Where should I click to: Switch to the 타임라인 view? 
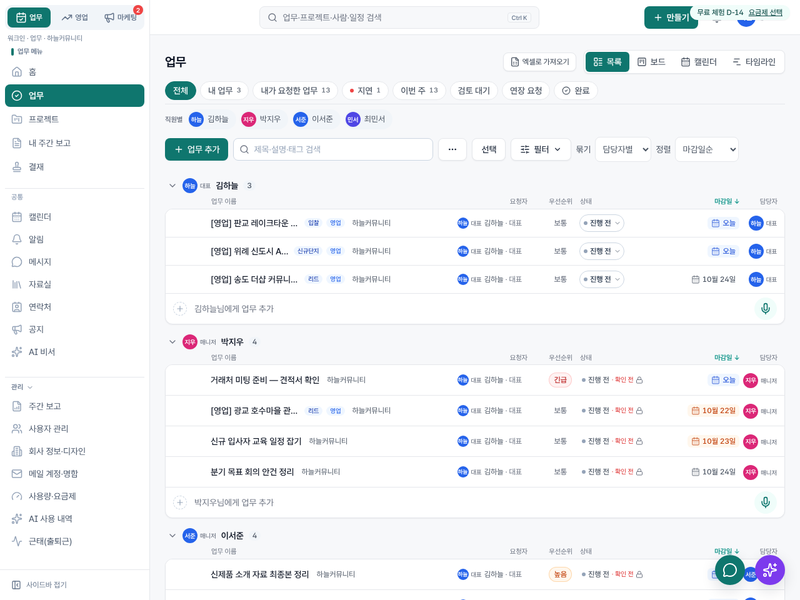tap(754, 62)
